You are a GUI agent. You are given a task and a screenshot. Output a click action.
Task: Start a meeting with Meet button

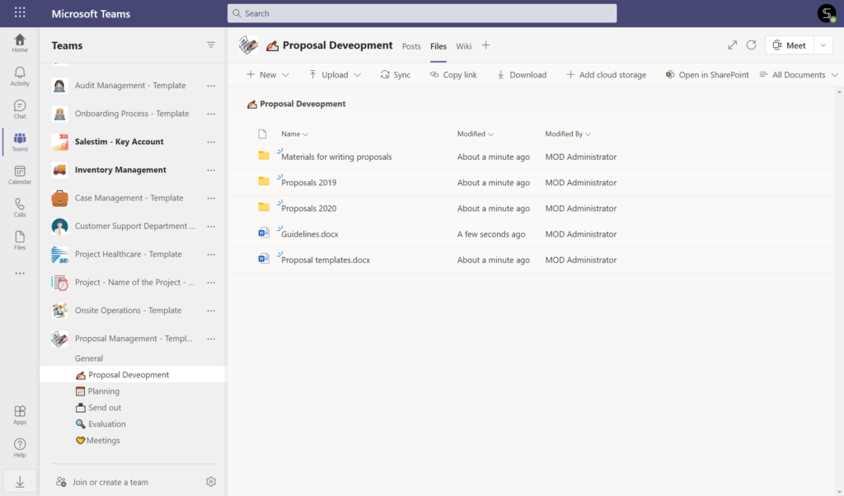coord(790,45)
